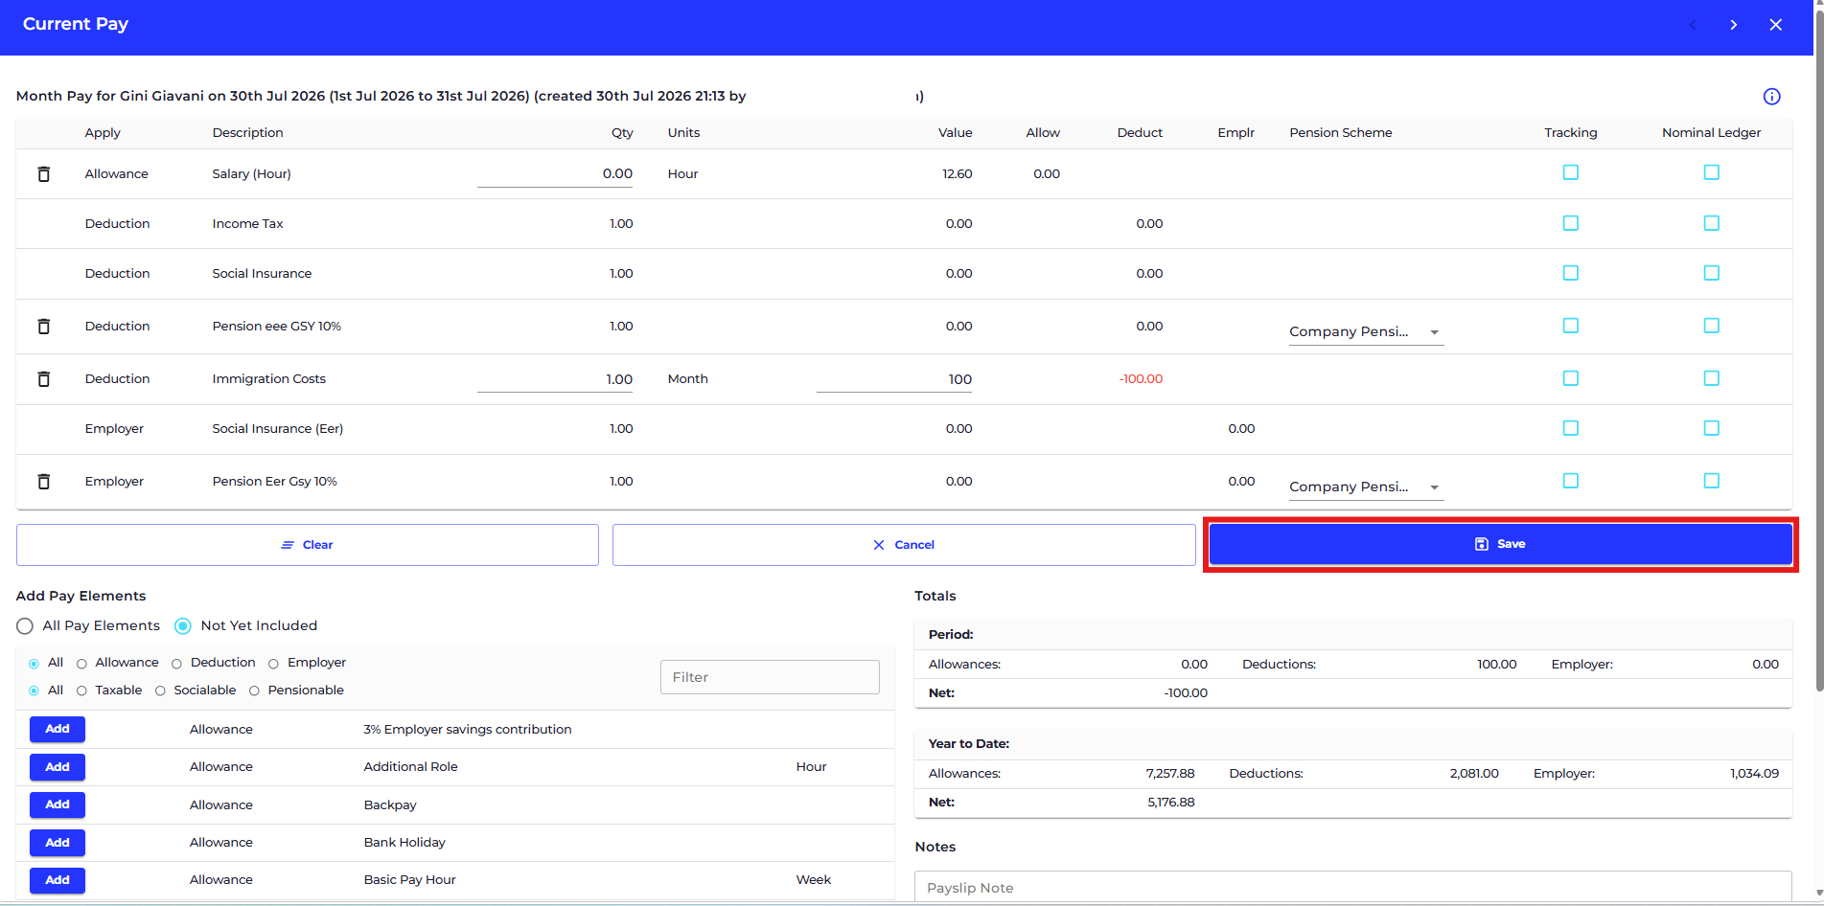Image resolution: width=1824 pixels, height=906 pixels.
Task: Save the current pay
Action: point(1500,544)
